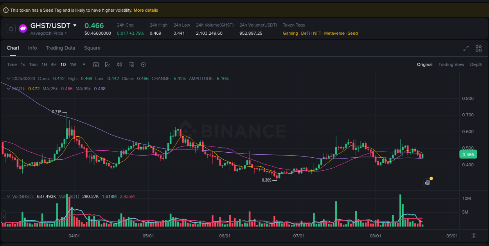The height and width of the screenshot is (246, 489).
Task: Open the Depth chart view
Action: pyautogui.click(x=476, y=64)
